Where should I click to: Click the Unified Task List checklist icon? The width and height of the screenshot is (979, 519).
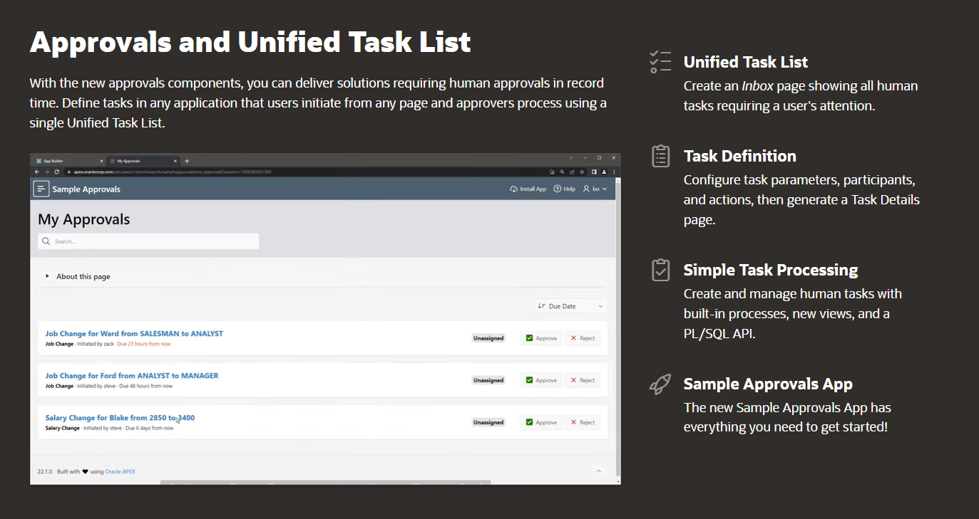[x=660, y=62]
